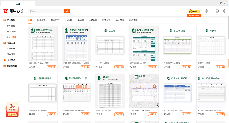229x123 pixels.
Task: Click the 可牛办公 logo
Action: [x=14, y=11]
